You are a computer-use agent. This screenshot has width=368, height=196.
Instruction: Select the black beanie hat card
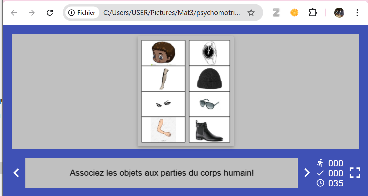pos(209,79)
